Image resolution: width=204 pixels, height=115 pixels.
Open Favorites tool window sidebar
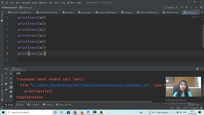[2, 95]
